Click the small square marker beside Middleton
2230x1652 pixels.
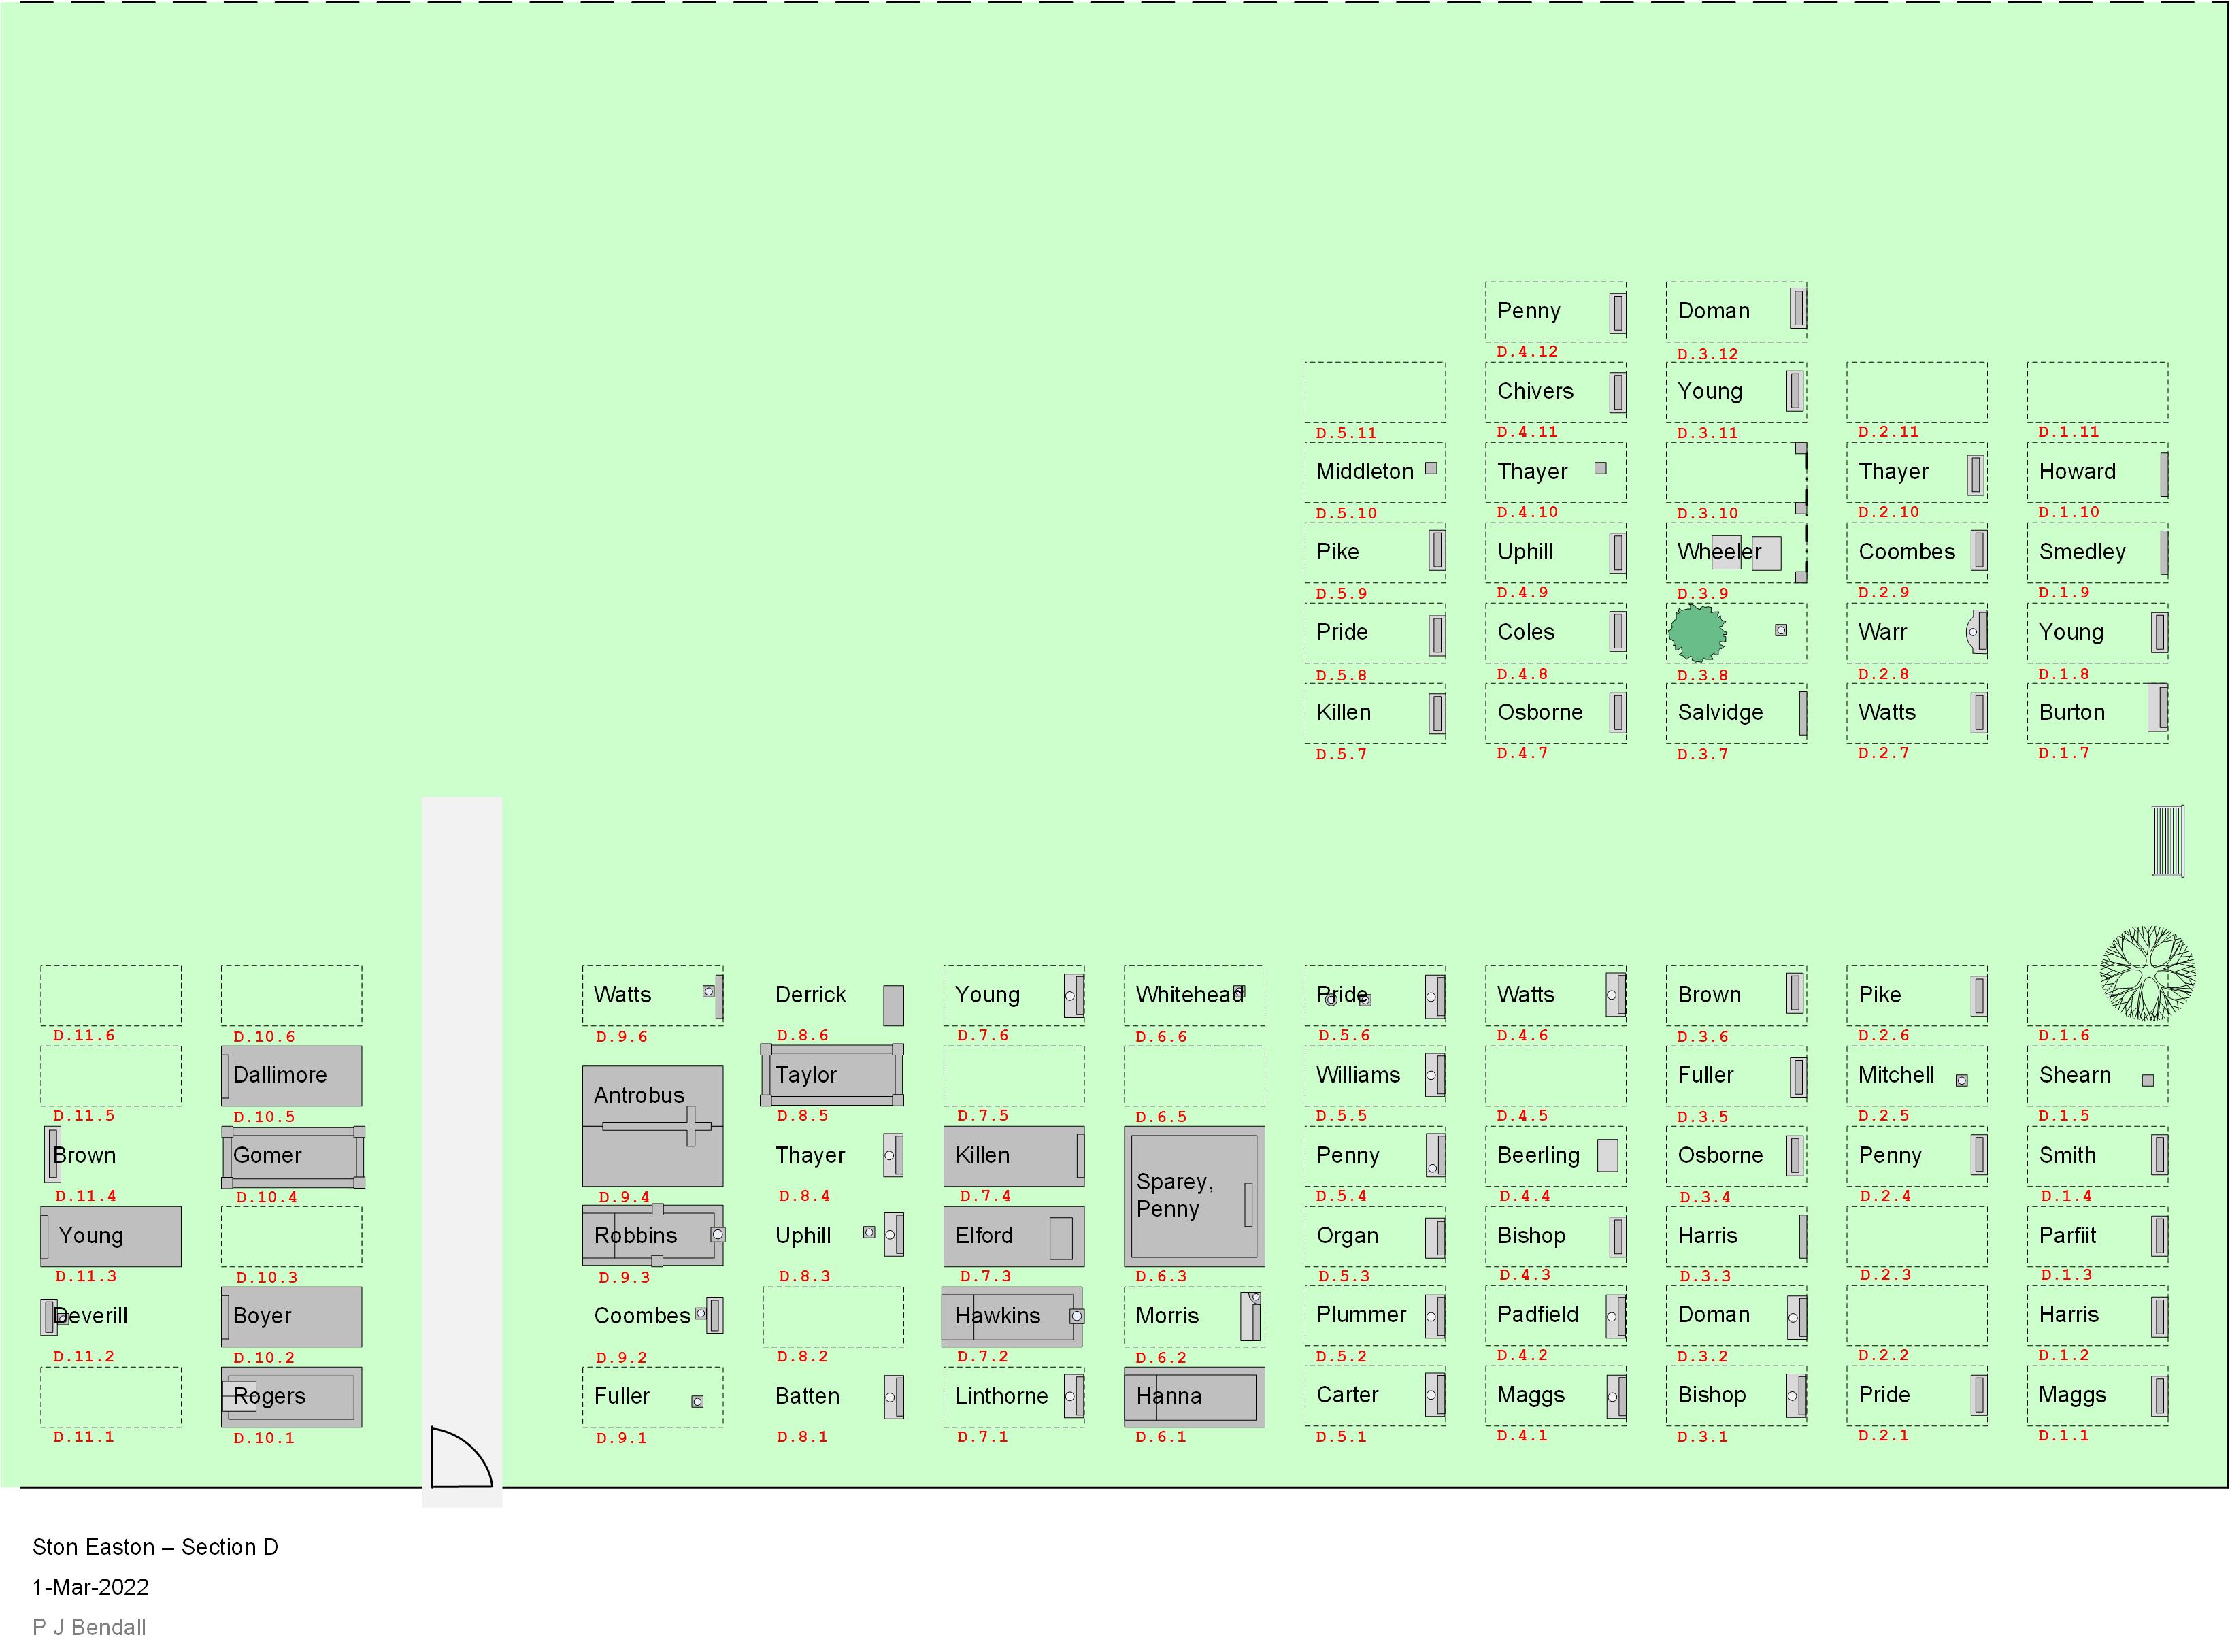point(1431,468)
